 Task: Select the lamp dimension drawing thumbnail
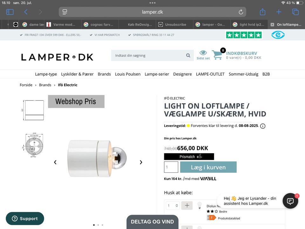(33, 110)
